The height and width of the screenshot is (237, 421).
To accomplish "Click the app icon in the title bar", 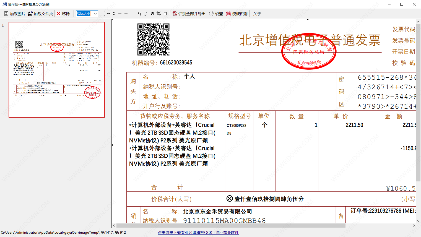I will click(x=4, y=4).
